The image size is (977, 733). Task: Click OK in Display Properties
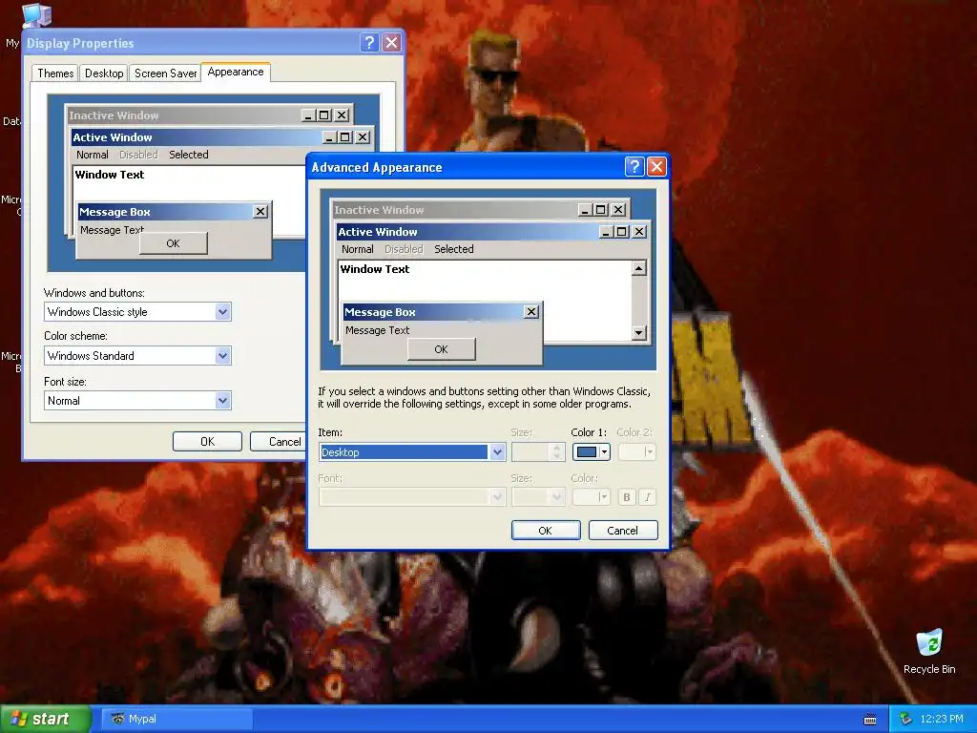click(x=207, y=441)
